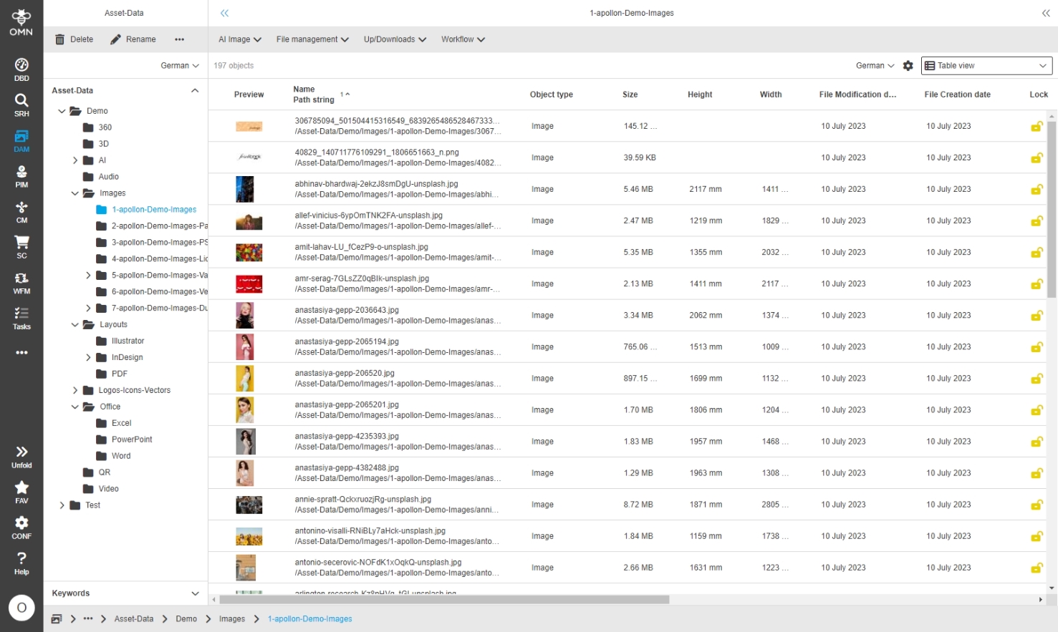Open the DBD dashboard module
This screenshot has width=1058, height=632.
[21, 69]
